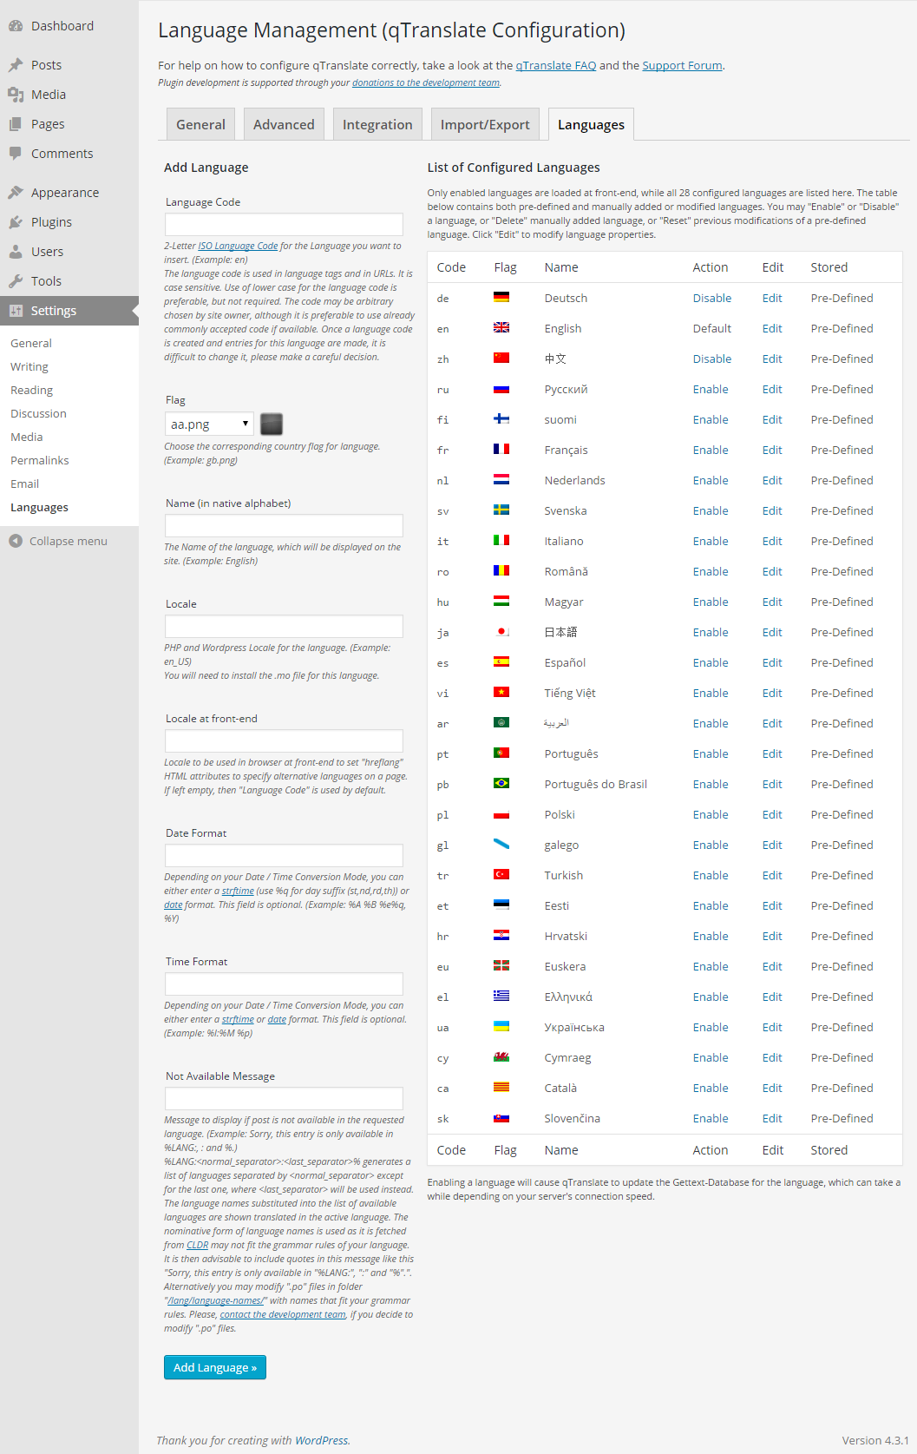Disable the Deutsch language
Image resolution: width=917 pixels, height=1454 pixels.
tap(711, 299)
